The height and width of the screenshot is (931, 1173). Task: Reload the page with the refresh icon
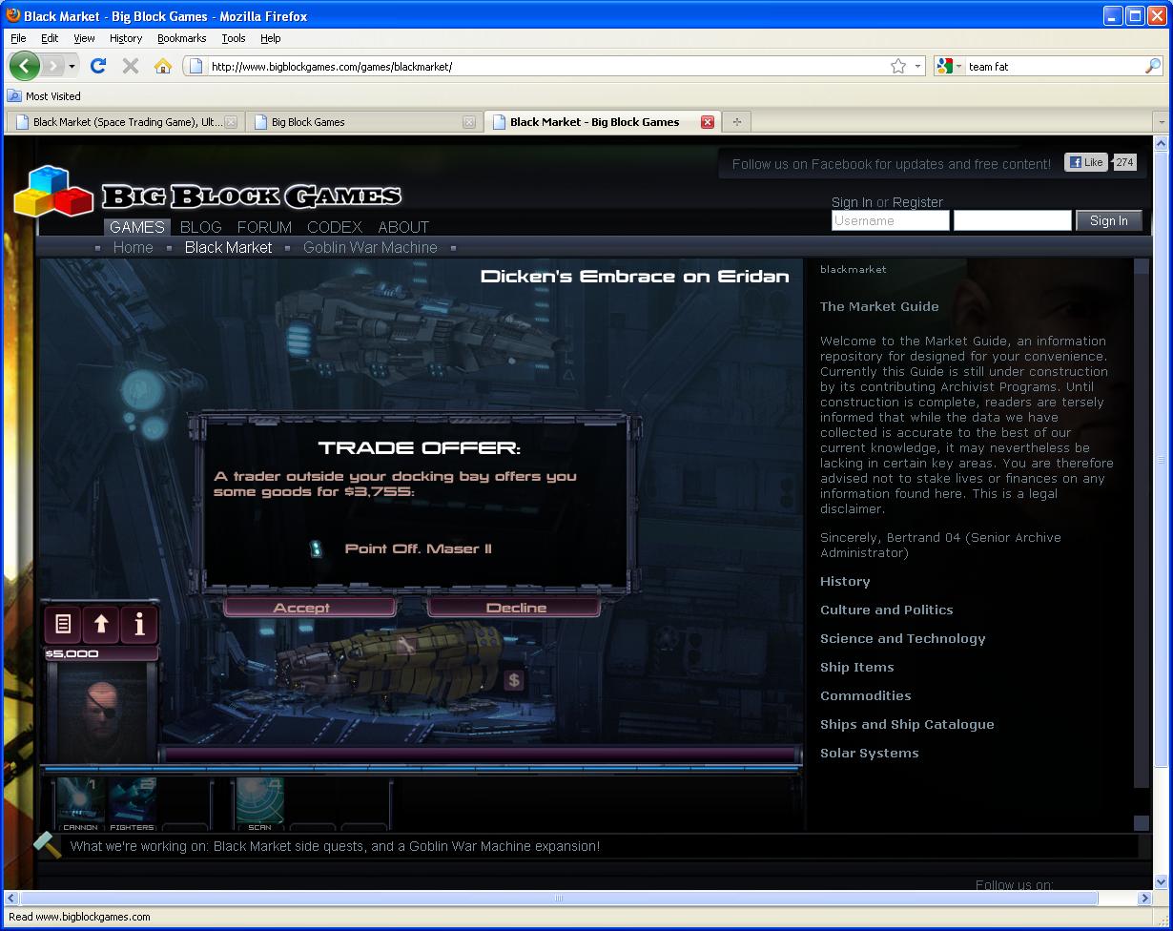click(x=97, y=66)
